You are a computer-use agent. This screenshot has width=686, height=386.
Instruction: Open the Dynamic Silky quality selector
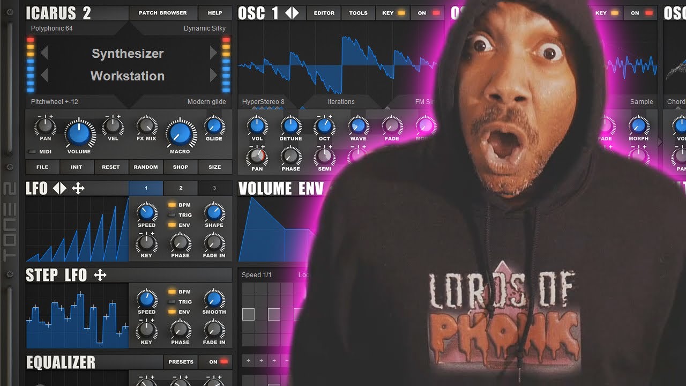(x=205, y=28)
